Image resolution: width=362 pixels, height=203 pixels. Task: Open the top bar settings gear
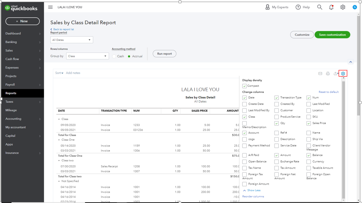pyautogui.click(x=343, y=7)
